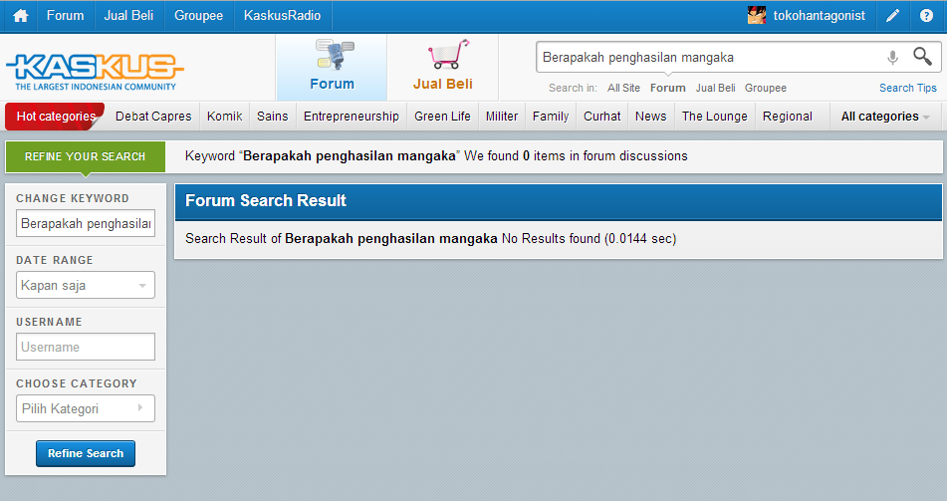This screenshot has width=947, height=501.
Task: Open Regional category
Action: pos(788,116)
